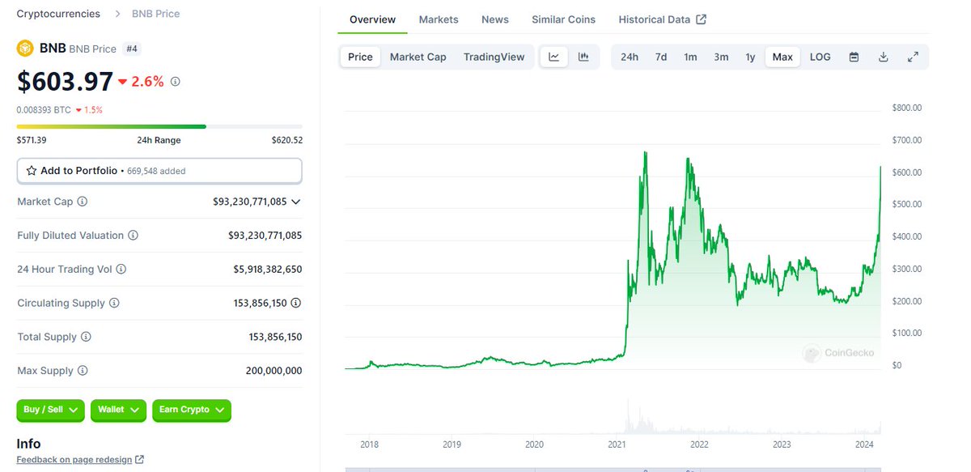
Task: Click the 200,000,000 max supply value
Action: [274, 371]
